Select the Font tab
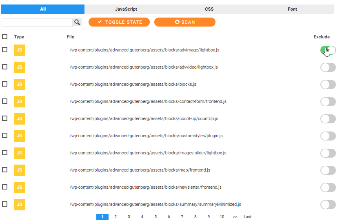 (x=292, y=9)
